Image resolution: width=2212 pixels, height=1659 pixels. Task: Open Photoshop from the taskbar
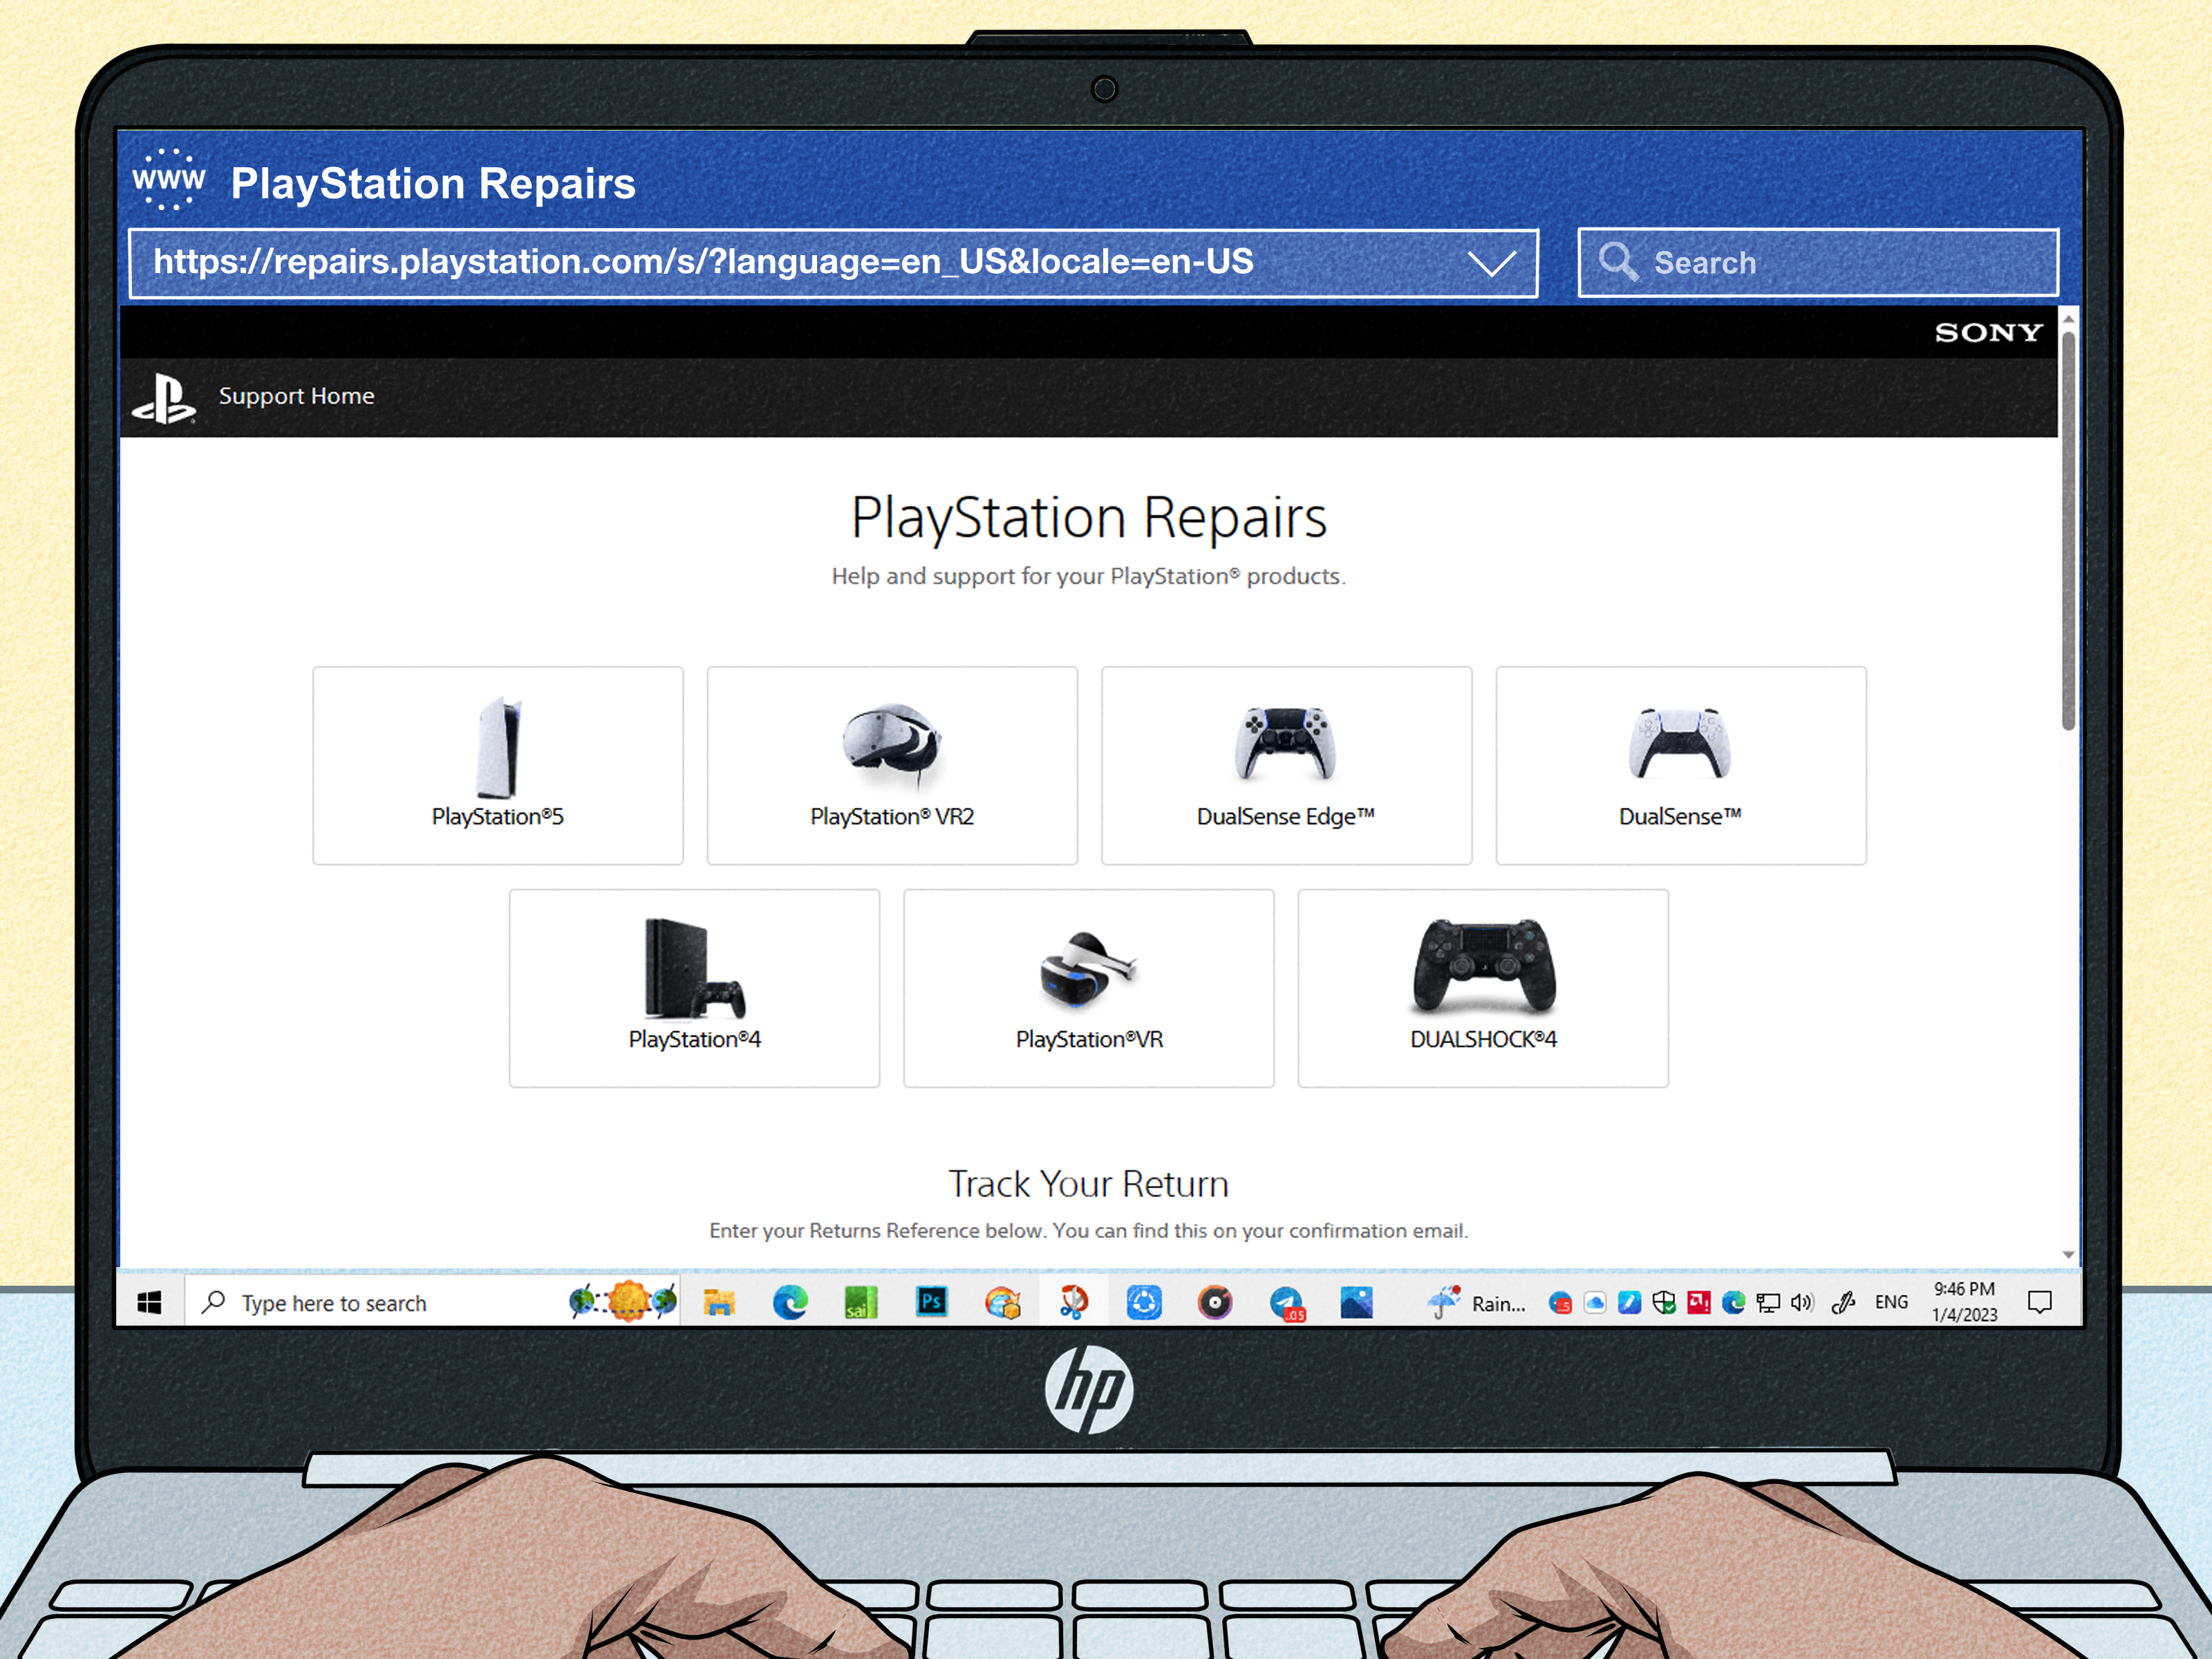click(931, 1301)
